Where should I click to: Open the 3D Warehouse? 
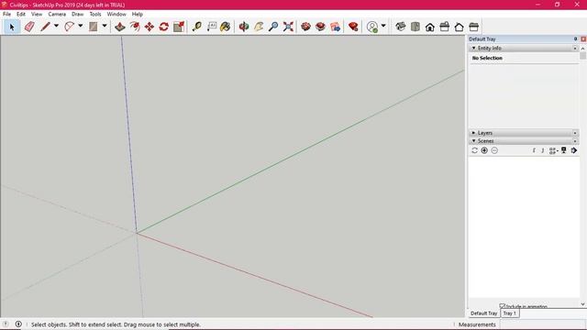pos(305,27)
